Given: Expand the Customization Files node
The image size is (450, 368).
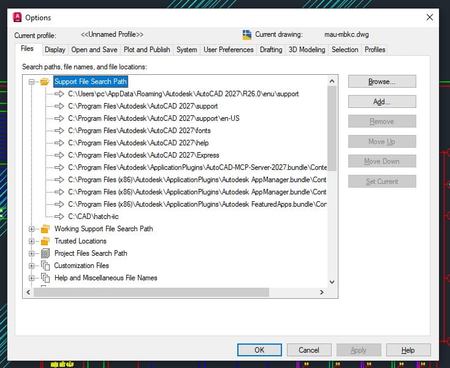Looking at the screenshot, I should point(31,266).
